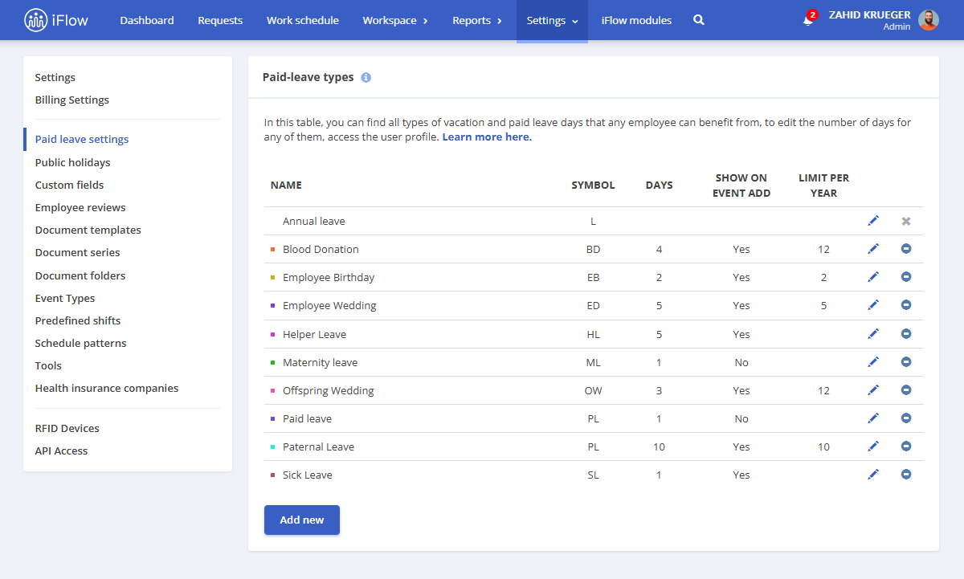964x579 pixels.
Task: Open Document templates
Action: [88, 230]
